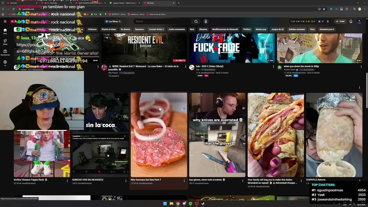This screenshot has width=368, height=207.
Task: Open the CHIPOTLE #shorts thumbnail
Action: coord(334,135)
